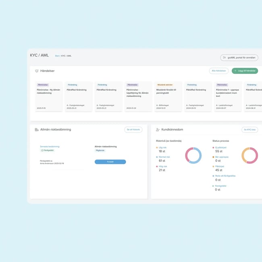Image resolution: width=262 pixels, height=262 pixels.
Task: Click Lägg till händelse to add an event
Action: [245, 71]
